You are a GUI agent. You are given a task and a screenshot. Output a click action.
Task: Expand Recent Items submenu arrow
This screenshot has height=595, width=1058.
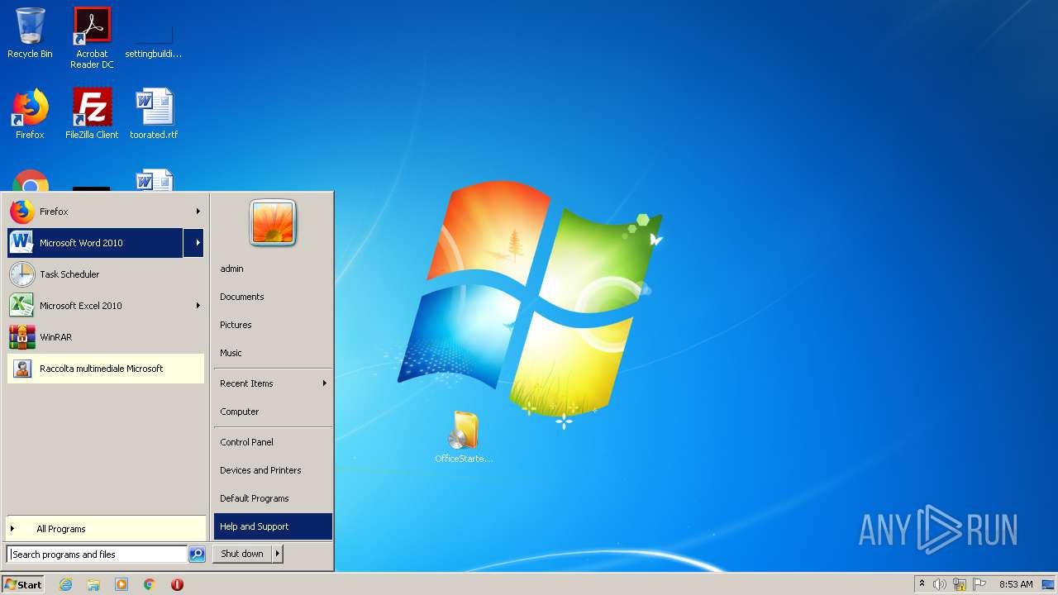(325, 383)
